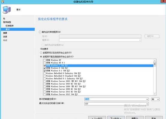166x119 pixels.
Task: Uncheck the 所有 Windows 8.1 (64 位) checkbox
Action: click(44, 71)
